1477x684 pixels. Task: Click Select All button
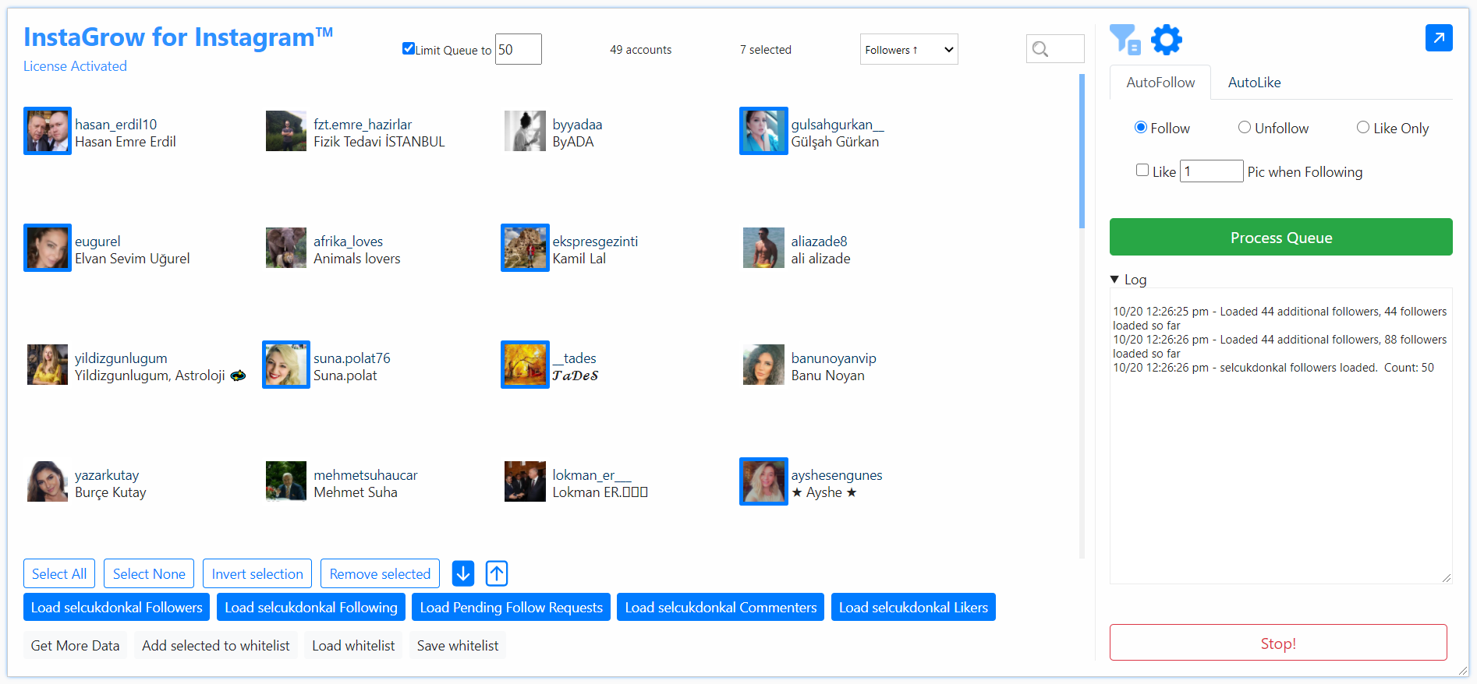pos(59,573)
